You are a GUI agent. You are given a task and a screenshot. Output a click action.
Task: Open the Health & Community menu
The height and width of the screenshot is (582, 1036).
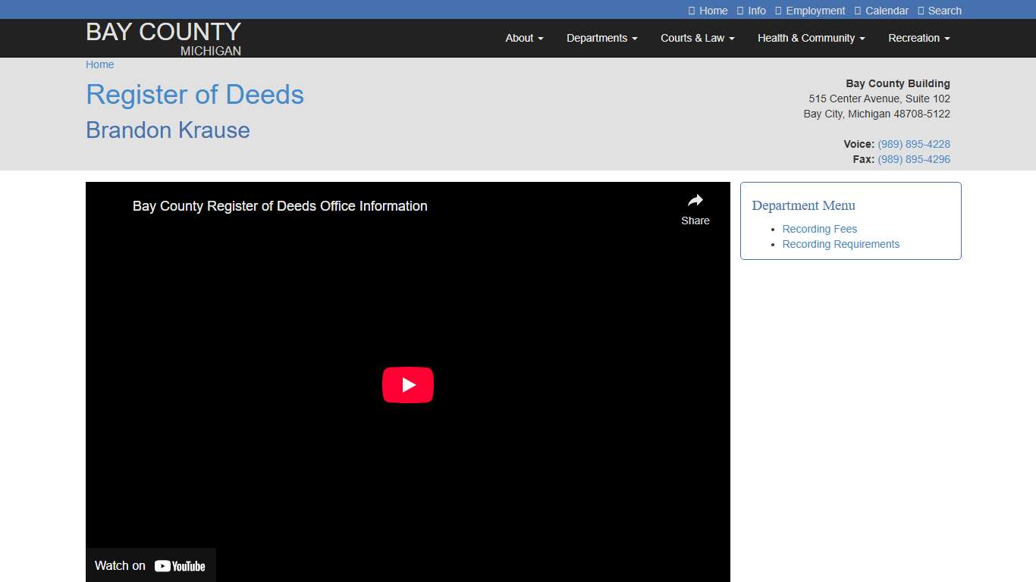(810, 38)
